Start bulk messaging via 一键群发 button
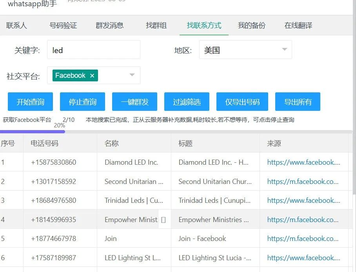The height and width of the screenshot is (272, 356). pos(135,101)
